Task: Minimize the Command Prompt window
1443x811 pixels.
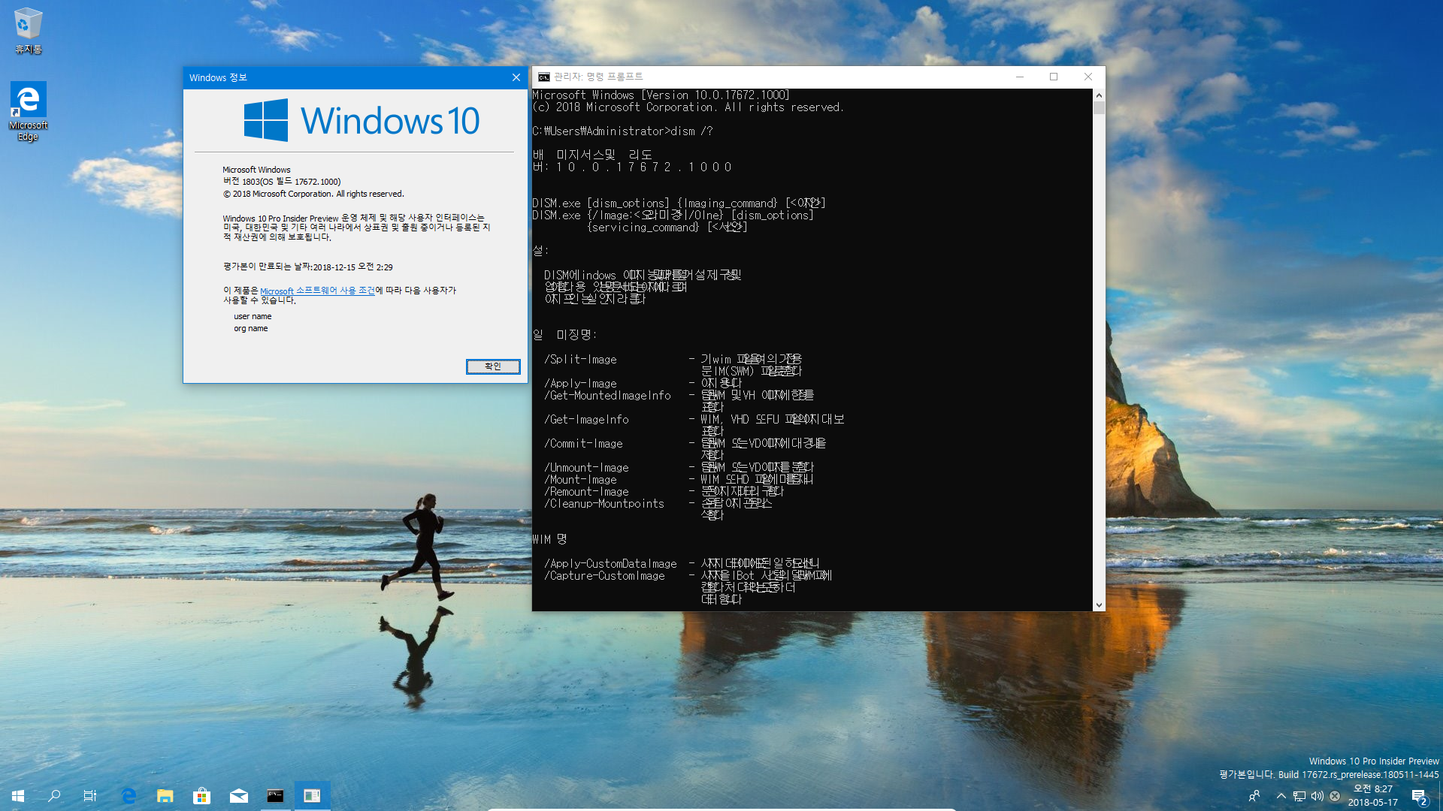Action: click(1020, 77)
